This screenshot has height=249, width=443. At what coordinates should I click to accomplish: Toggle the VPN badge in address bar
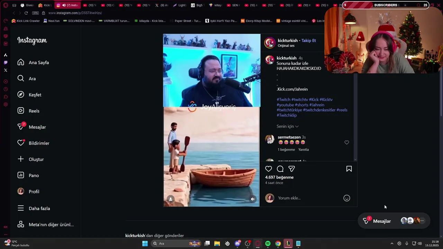tap(35, 13)
